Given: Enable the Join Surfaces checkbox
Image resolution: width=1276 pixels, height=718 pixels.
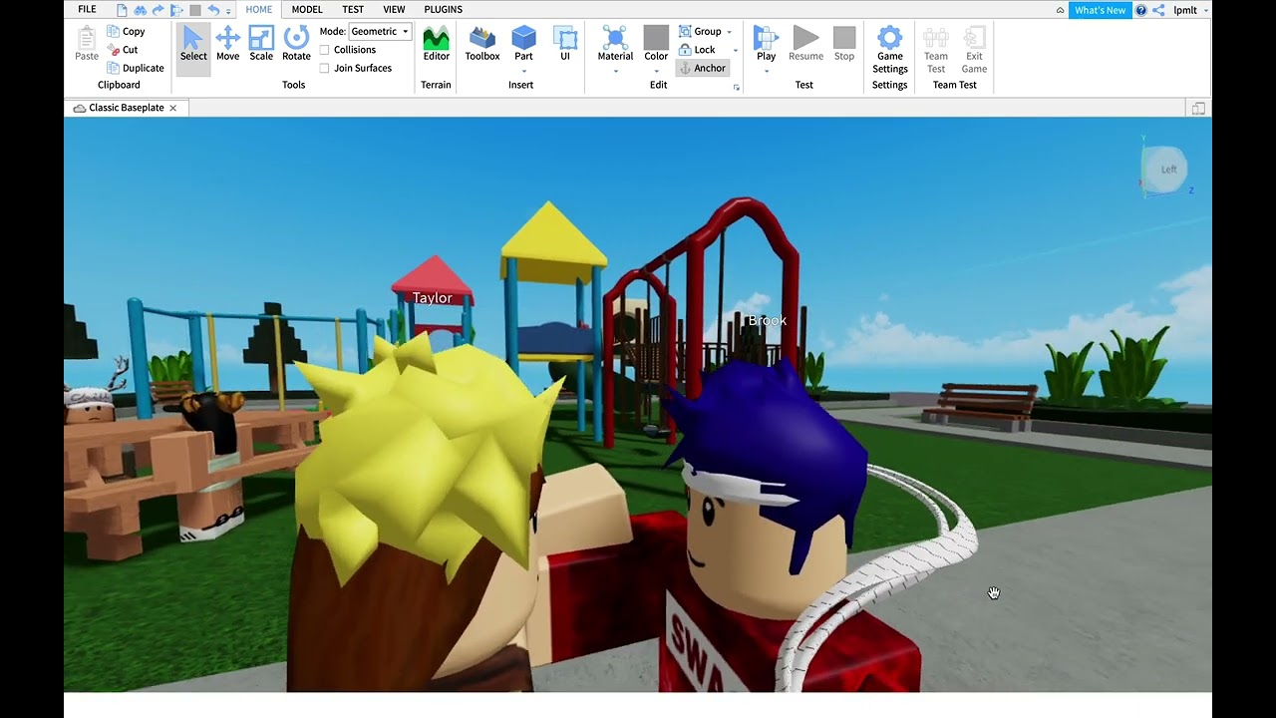Looking at the screenshot, I should 324,68.
